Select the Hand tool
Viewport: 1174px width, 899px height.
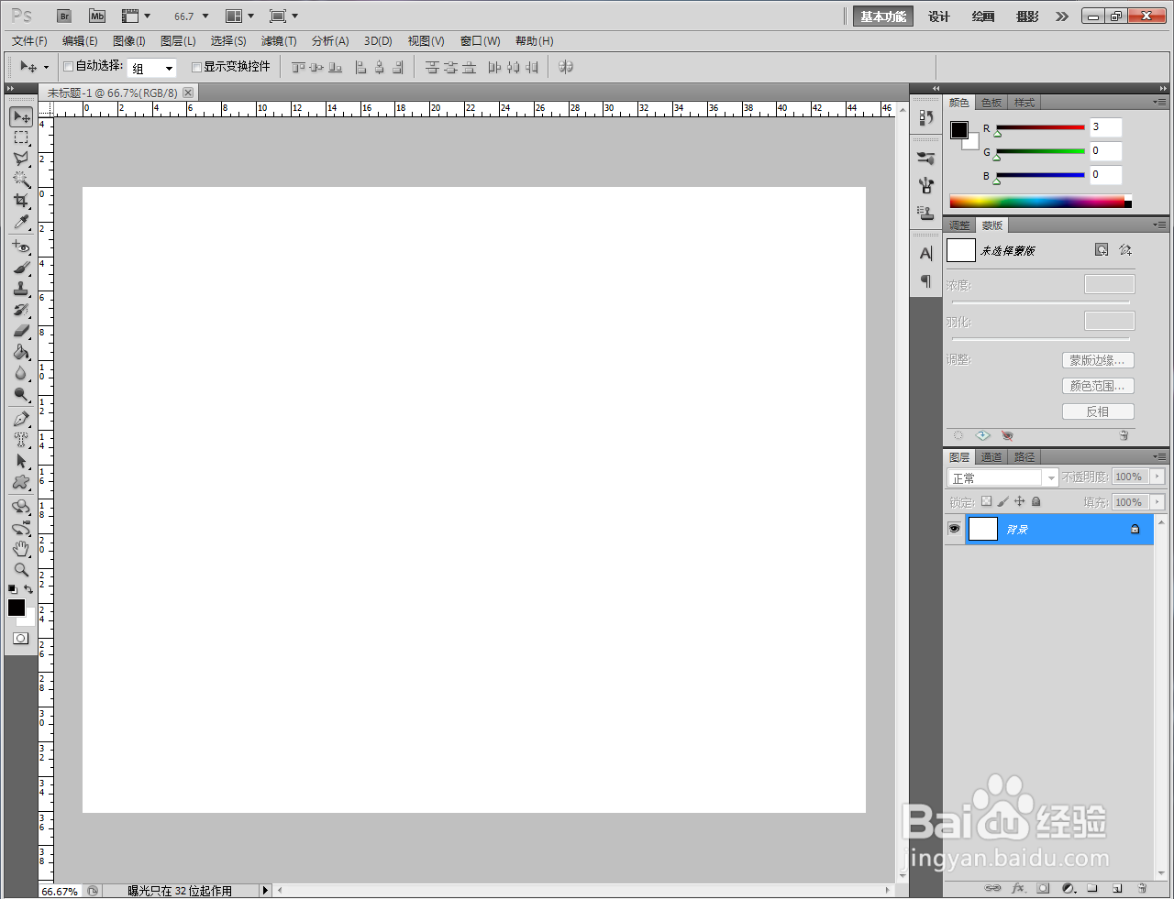point(21,549)
